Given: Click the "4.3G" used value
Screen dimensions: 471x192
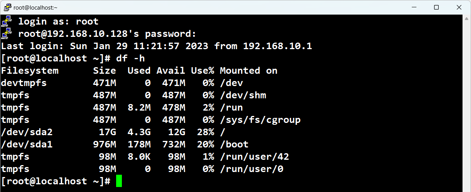Looking at the screenshot, I should click(139, 132).
